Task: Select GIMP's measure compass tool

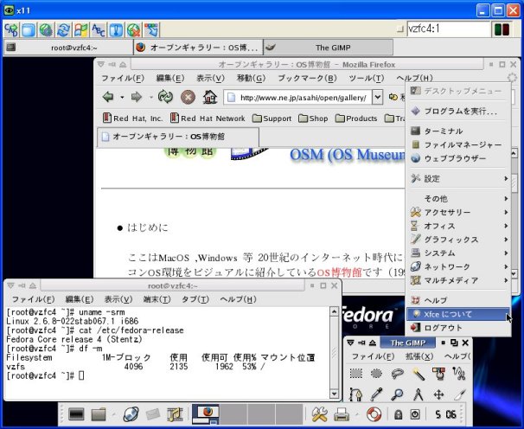Action: pyautogui.click(x=418, y=394)
